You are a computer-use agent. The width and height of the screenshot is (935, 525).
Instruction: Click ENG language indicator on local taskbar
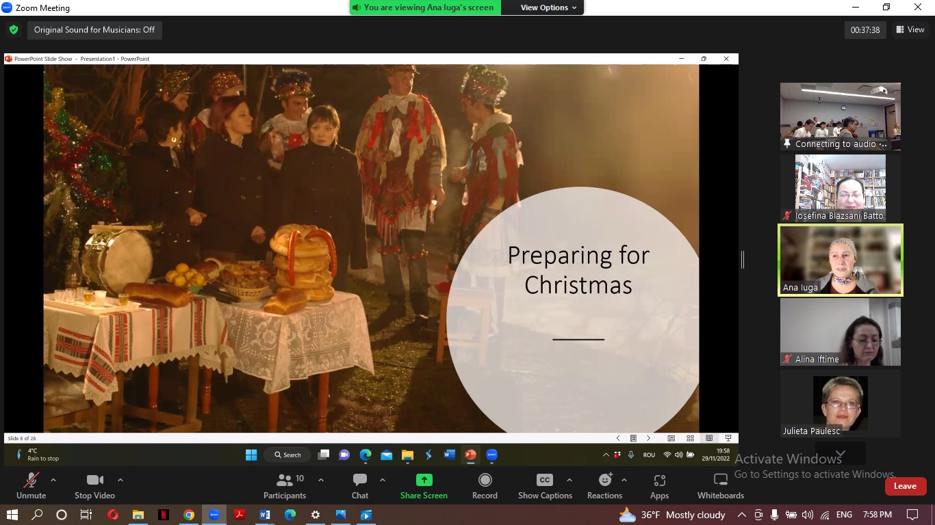tap(844, 515)
